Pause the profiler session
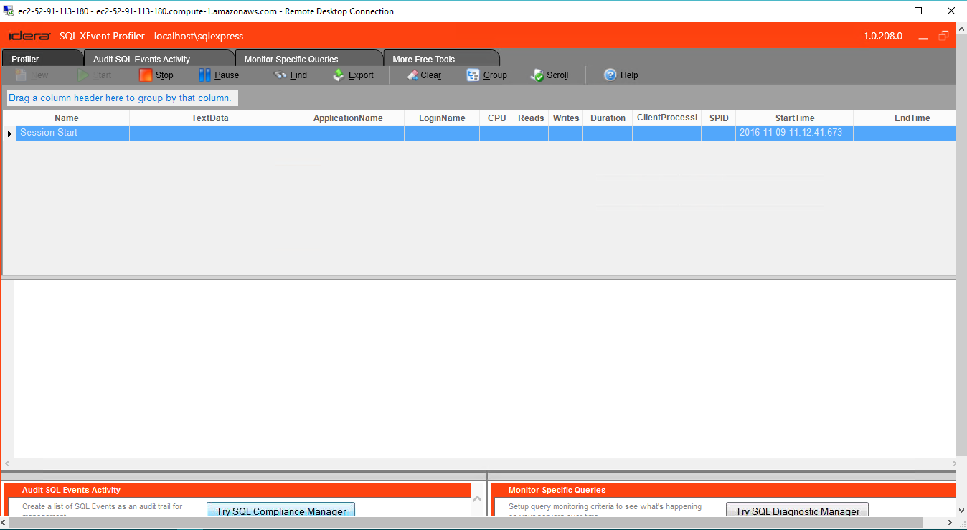 point(205,75)
